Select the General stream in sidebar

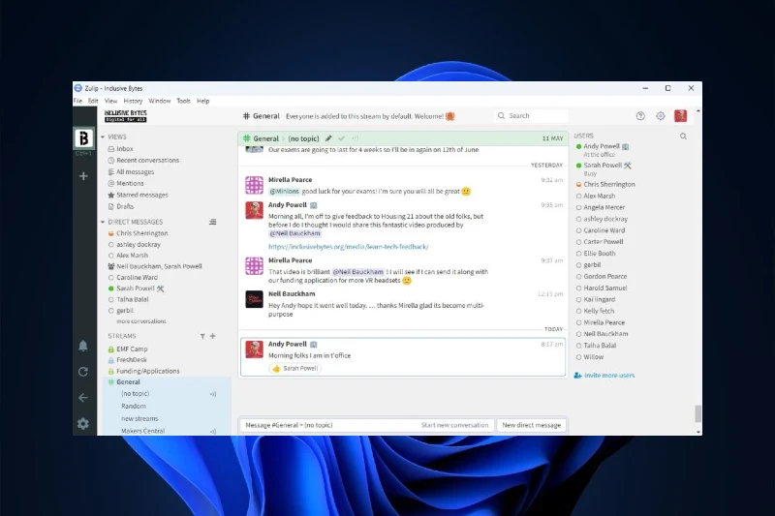coord(128,382)
